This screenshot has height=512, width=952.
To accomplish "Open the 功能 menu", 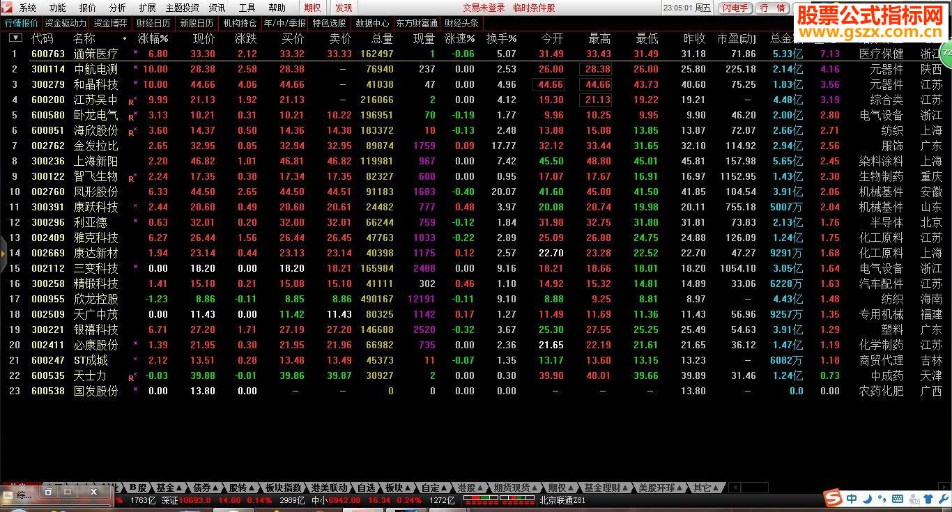I will click(58, 8).
